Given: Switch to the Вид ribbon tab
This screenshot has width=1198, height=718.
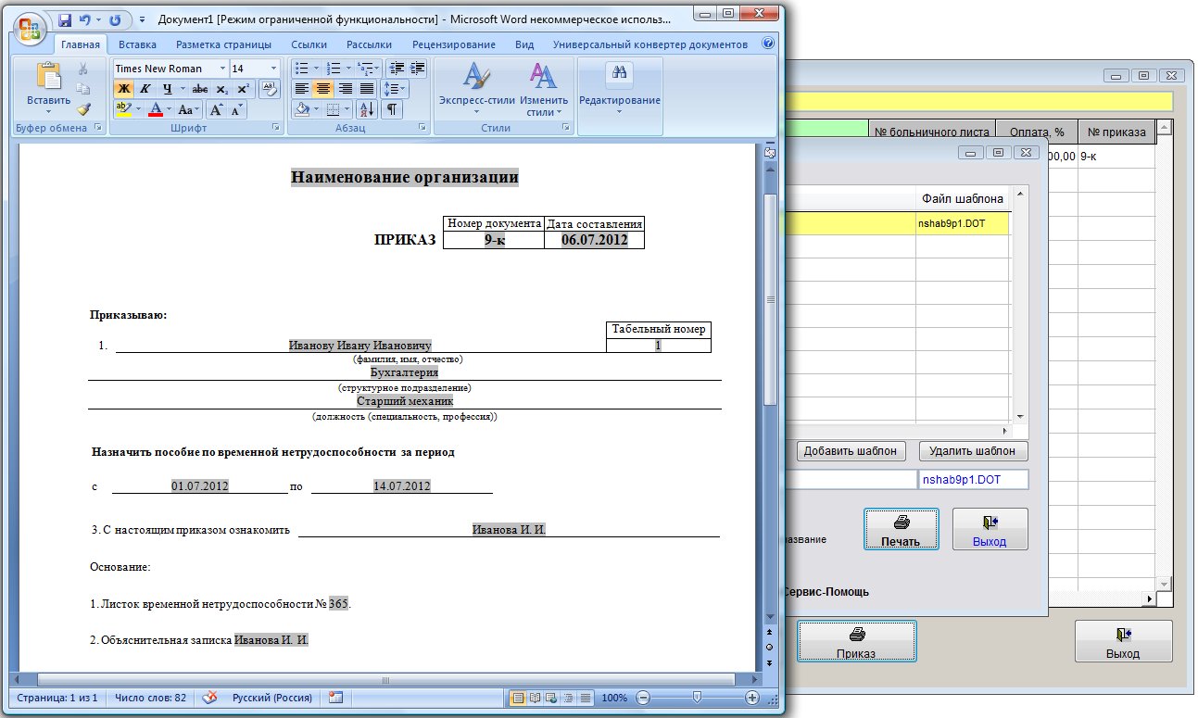Looking at the screenshot, I should (524, 44).
